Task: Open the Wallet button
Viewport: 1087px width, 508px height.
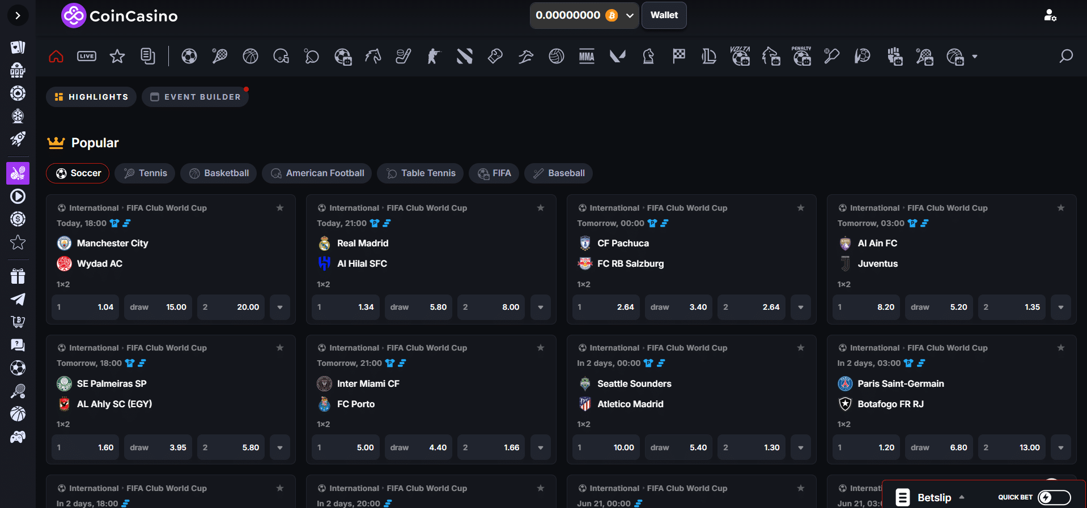Action: (x=664, y=15)
